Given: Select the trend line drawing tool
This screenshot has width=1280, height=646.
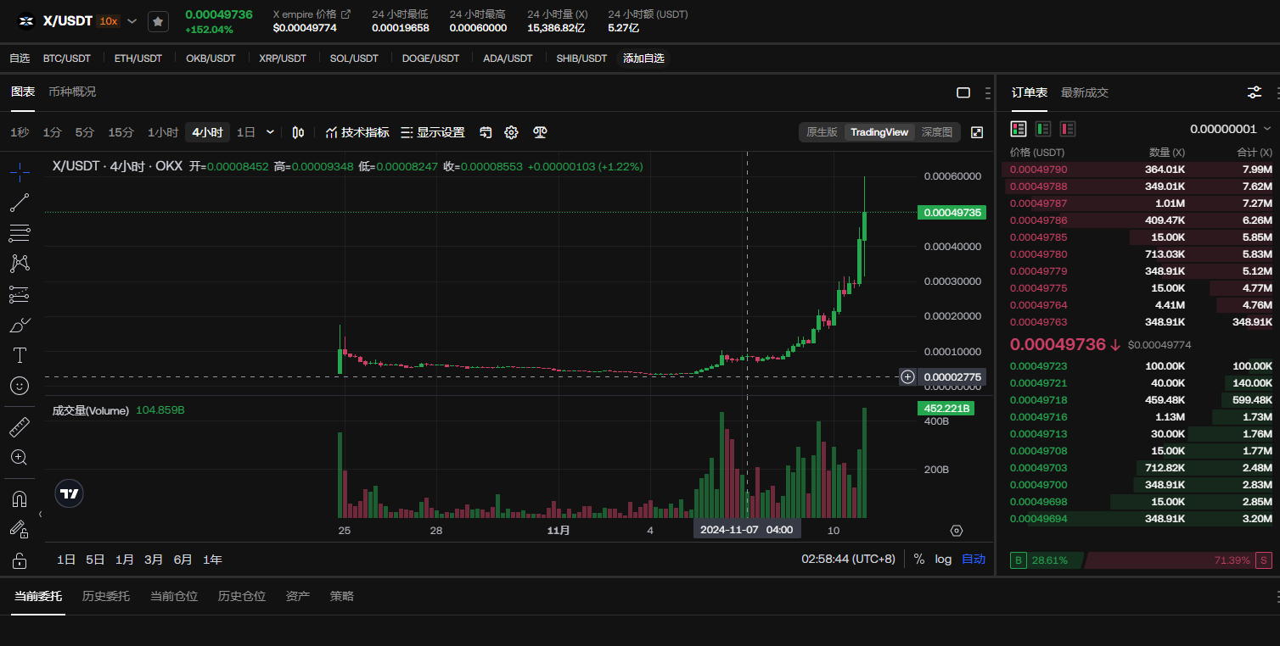Looking at the screenshot, I should tap(20, 203).
